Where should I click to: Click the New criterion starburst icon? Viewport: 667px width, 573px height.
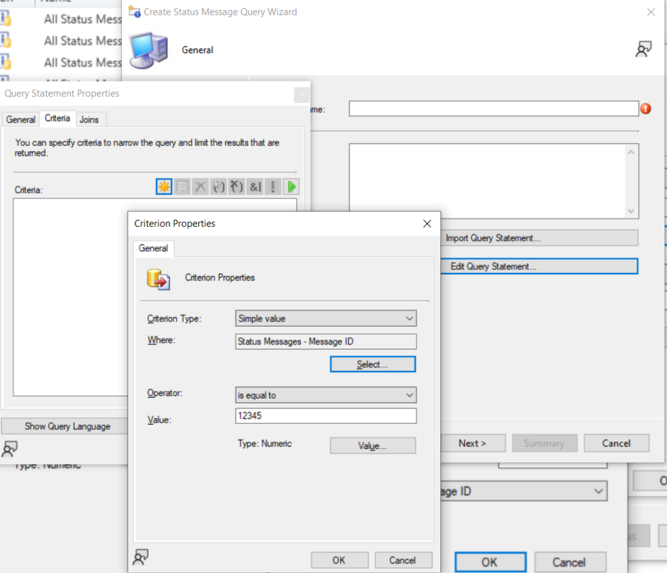(164, 187)
